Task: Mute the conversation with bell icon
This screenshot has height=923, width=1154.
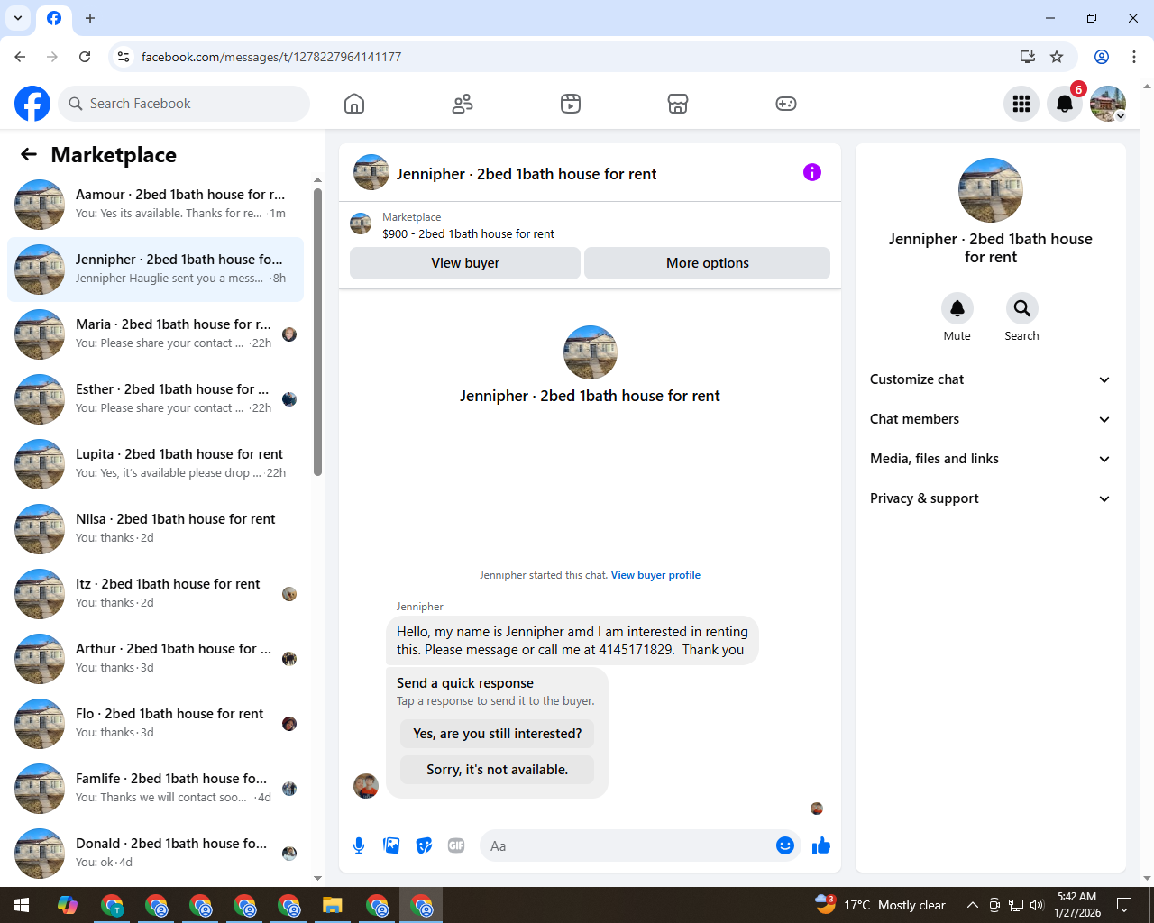Action: pyautogui.click(x=957, y=308)
